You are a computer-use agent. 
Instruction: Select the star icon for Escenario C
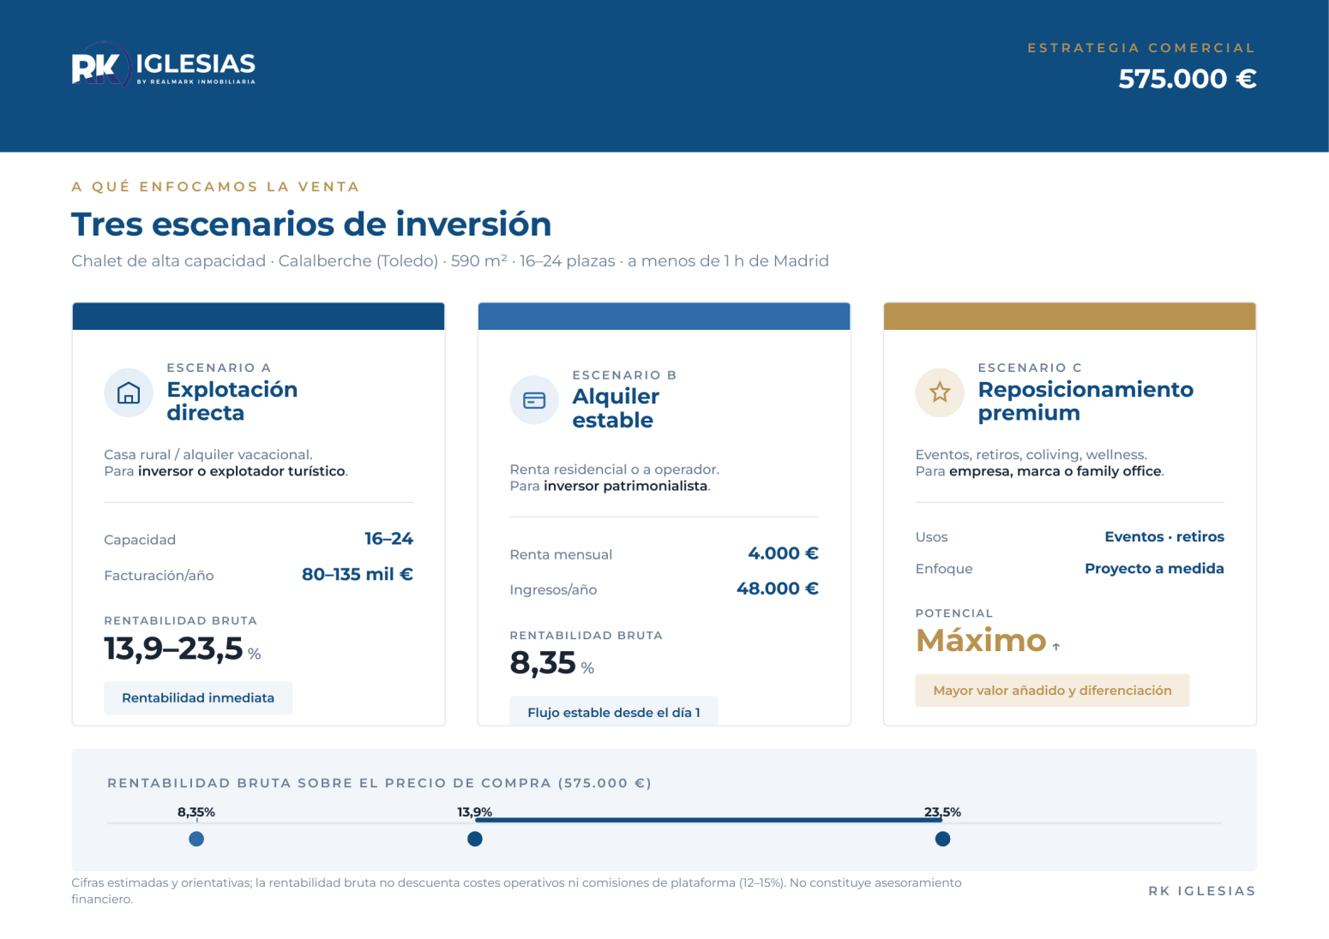940,392
